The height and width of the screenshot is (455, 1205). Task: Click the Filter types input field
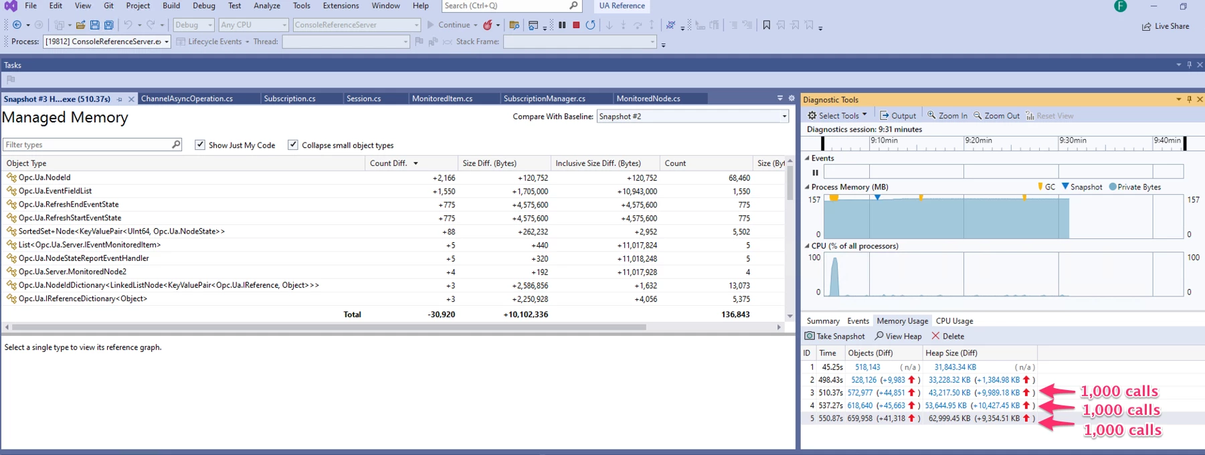(x=87, y=145)
